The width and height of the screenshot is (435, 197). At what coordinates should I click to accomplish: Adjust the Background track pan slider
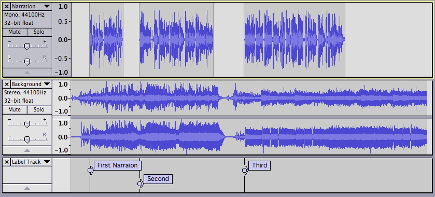click(x=27, y=139)
